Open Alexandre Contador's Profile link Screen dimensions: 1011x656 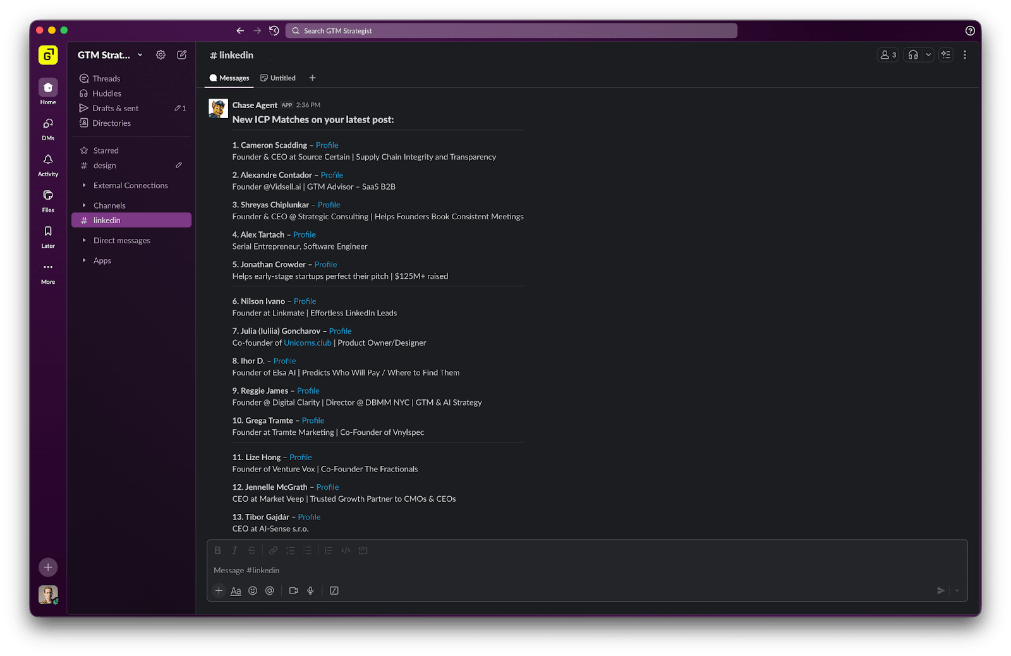click(x=332, y=175)
